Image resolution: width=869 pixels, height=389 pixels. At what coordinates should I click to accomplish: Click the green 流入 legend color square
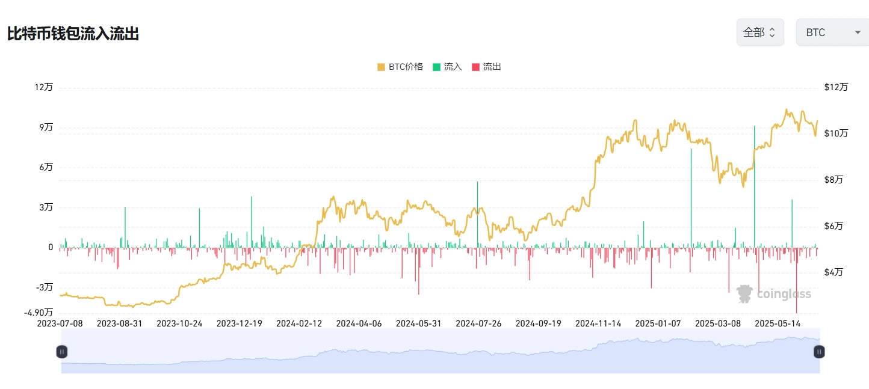point(437,67)
